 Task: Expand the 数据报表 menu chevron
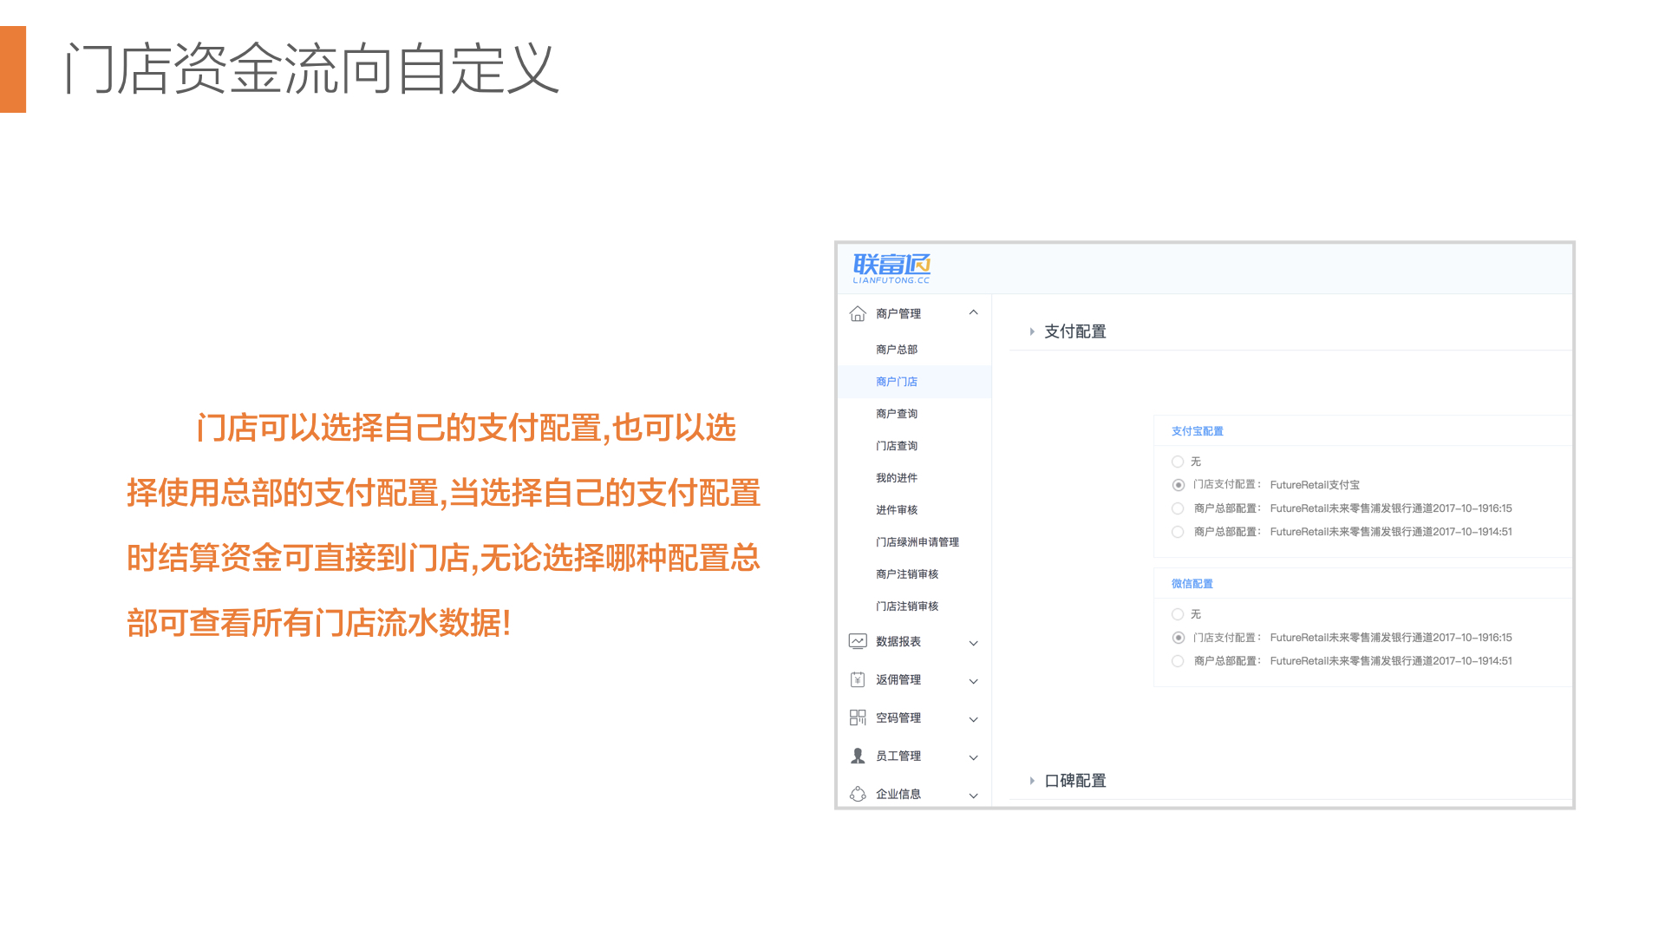tap(973, 643)
